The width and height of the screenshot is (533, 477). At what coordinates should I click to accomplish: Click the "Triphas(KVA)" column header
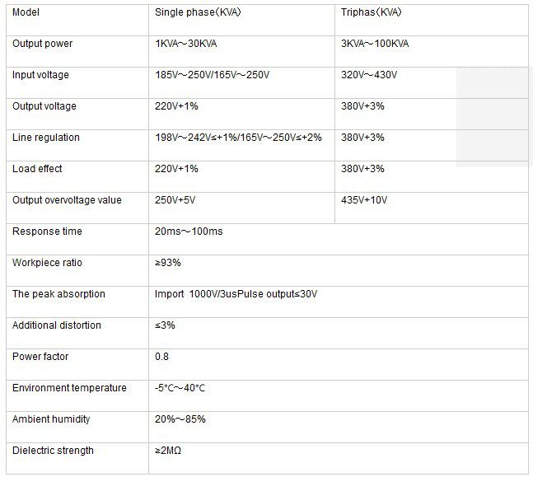[x=372, y=12]
